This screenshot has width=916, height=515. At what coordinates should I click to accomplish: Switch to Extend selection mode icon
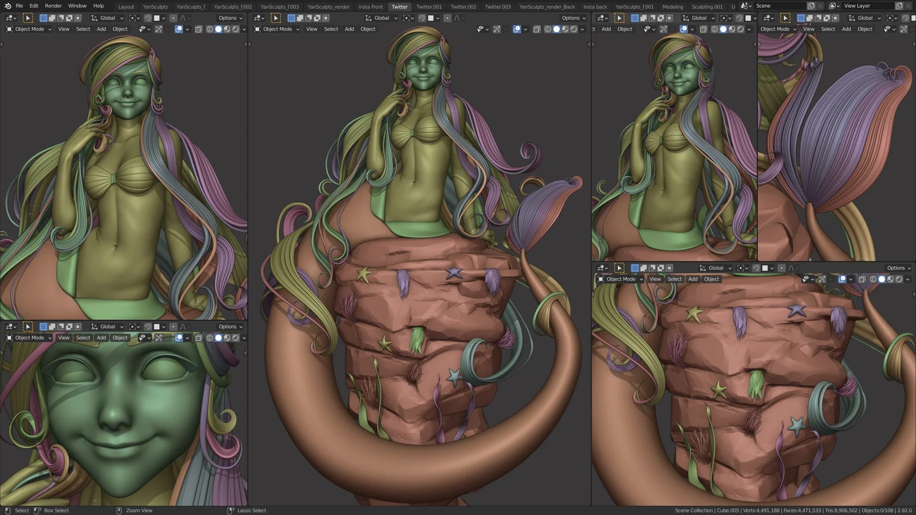pyautogui.click(x=52, y=18)
